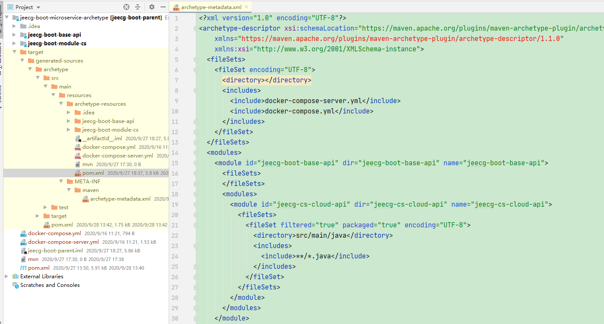
Task: Collapse the jeecg-boot-microservice-archetype root node
Action: [6, 18]
